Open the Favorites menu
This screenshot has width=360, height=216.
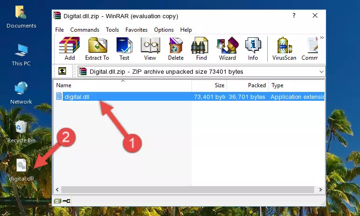(x=136, y=30)
